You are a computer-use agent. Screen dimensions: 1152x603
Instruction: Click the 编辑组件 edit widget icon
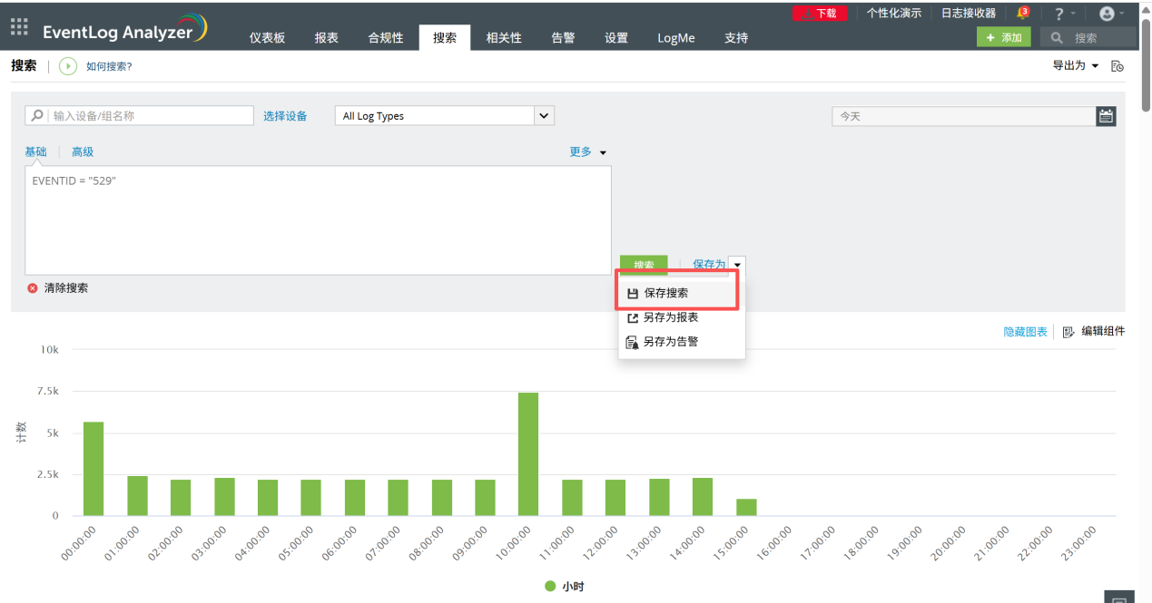point(1068,332)
